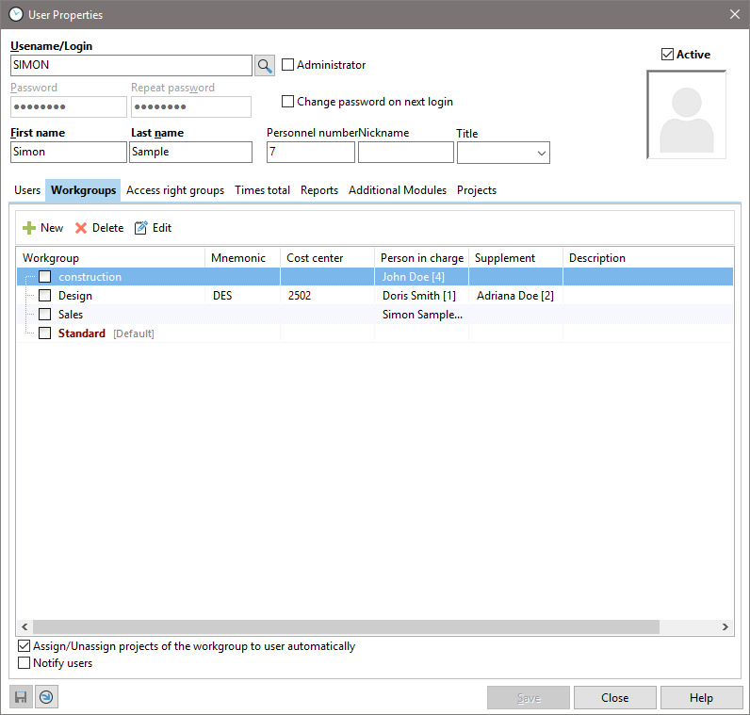Viewport: 750px width, 715px height.
Task: Click the user avatar placeholder picture
Action: tap(686, 115)
